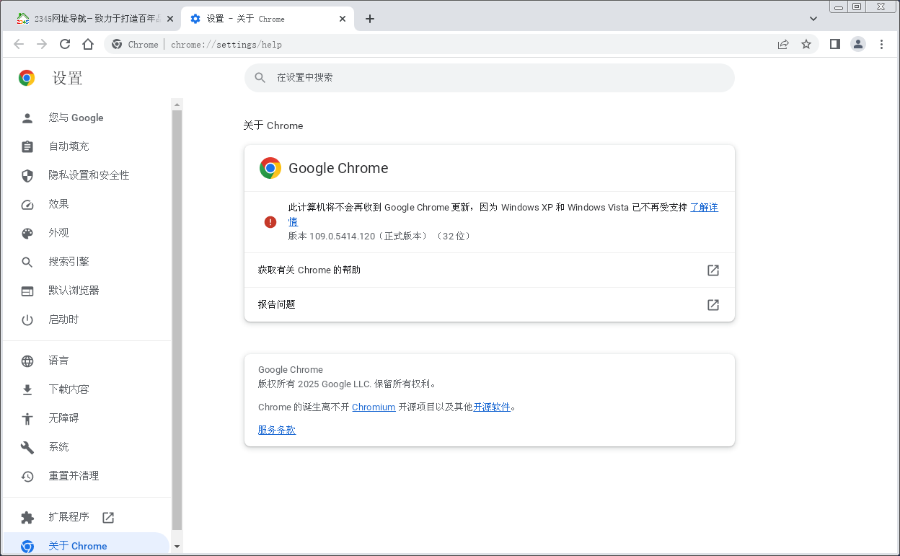900x556 pixels.
Task: Click the sidebar scrollbar down arrow
Action: 177,547
